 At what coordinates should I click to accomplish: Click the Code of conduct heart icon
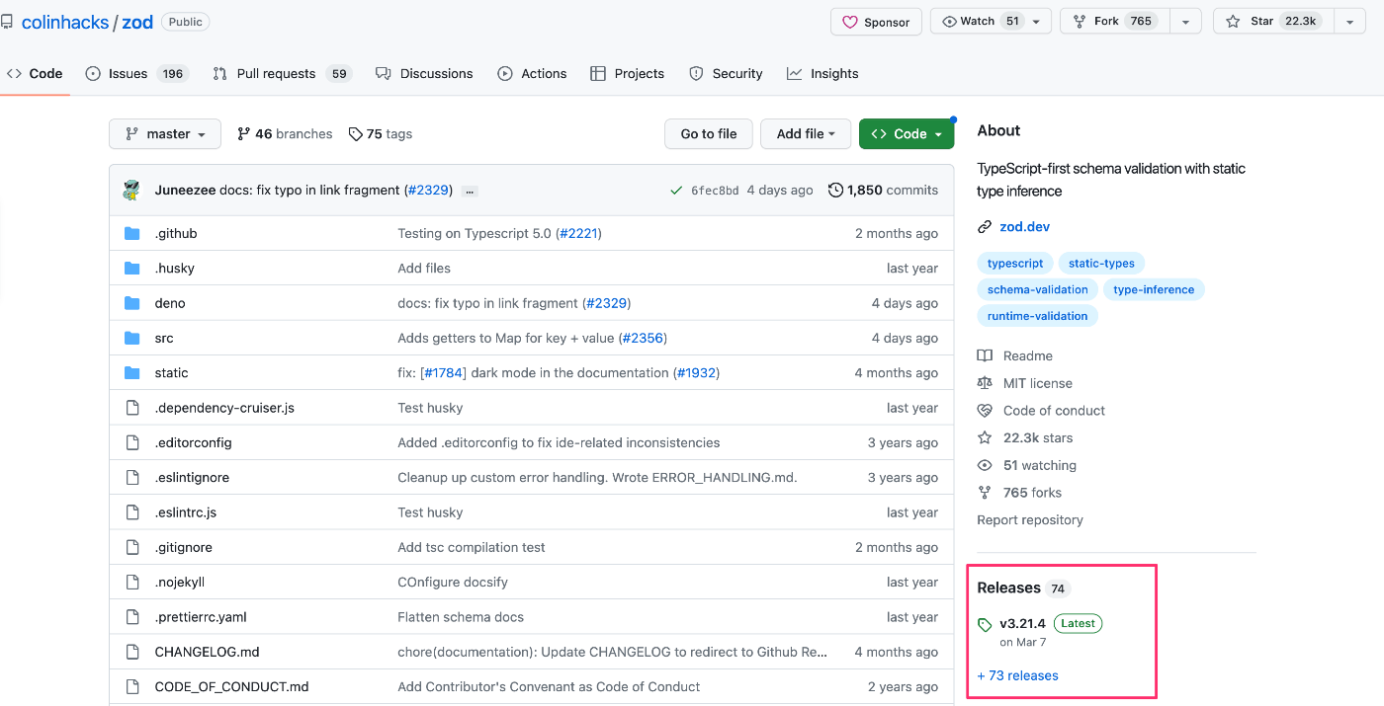pos(985,411)
